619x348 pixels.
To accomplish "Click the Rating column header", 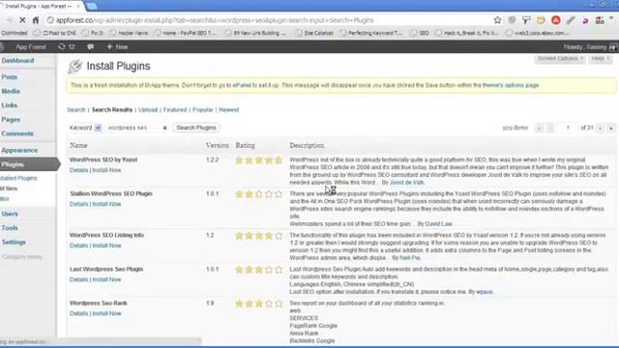I will [x=245, y=145].
